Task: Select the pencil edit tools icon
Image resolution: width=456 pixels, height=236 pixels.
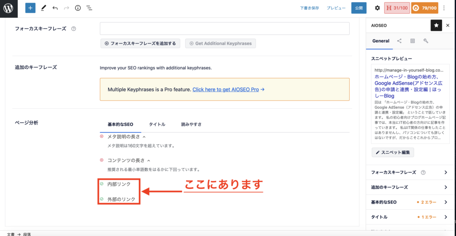Action: [x=43, y=8]
